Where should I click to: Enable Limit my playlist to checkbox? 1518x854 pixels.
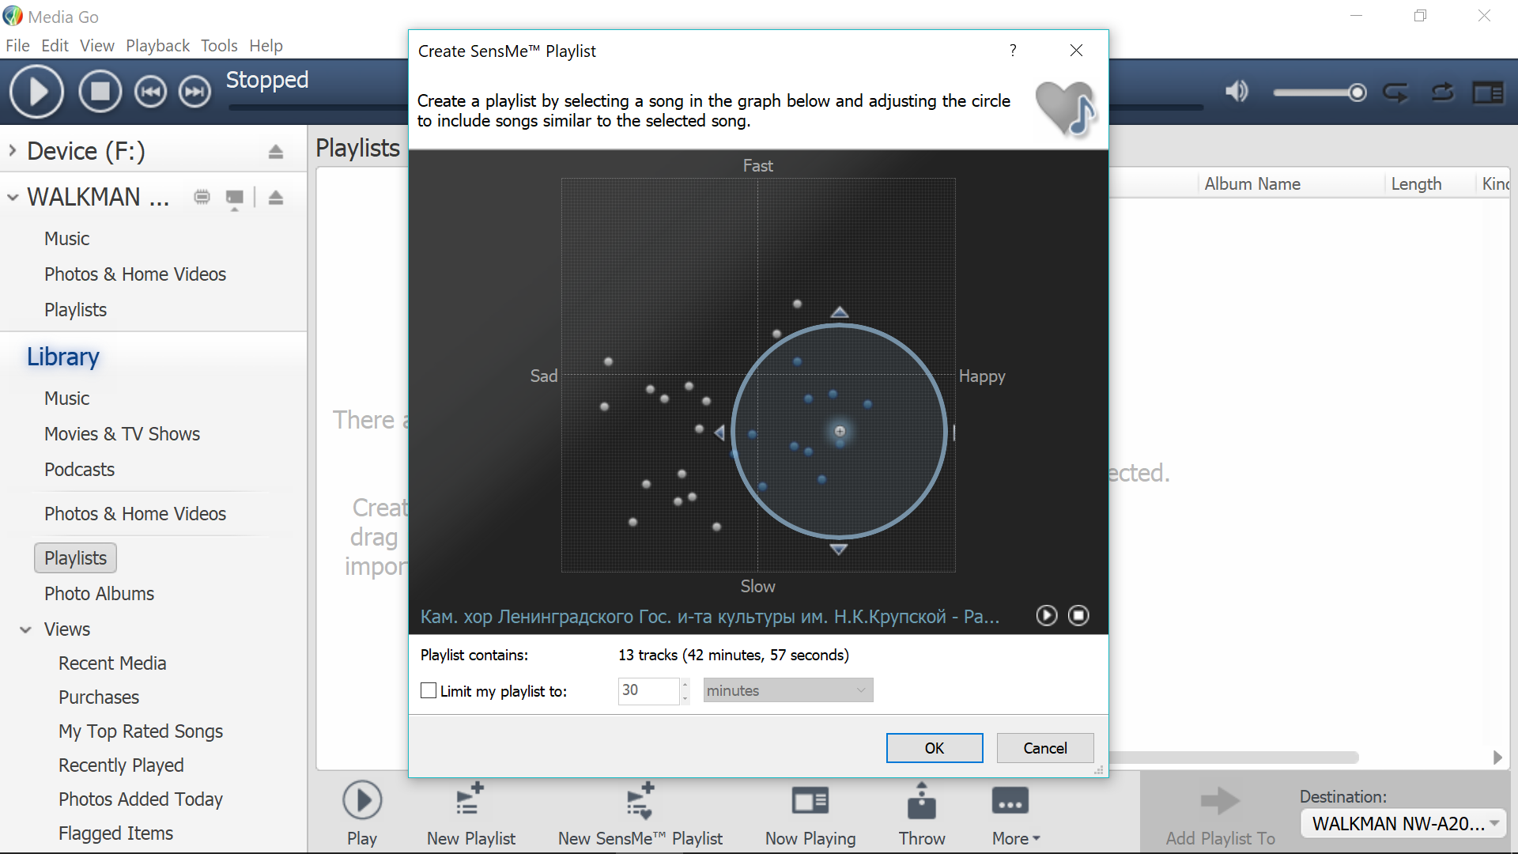pyautogui.click(x=429, y=690)
